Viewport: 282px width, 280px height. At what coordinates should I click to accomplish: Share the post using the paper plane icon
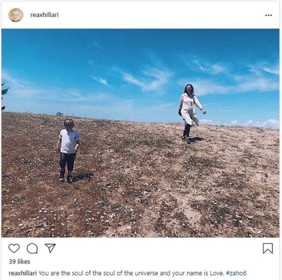point(50,248)
